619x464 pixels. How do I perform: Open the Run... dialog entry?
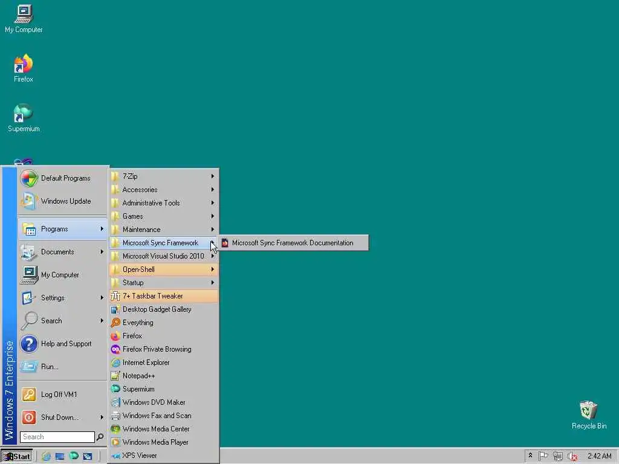(63, 367)
